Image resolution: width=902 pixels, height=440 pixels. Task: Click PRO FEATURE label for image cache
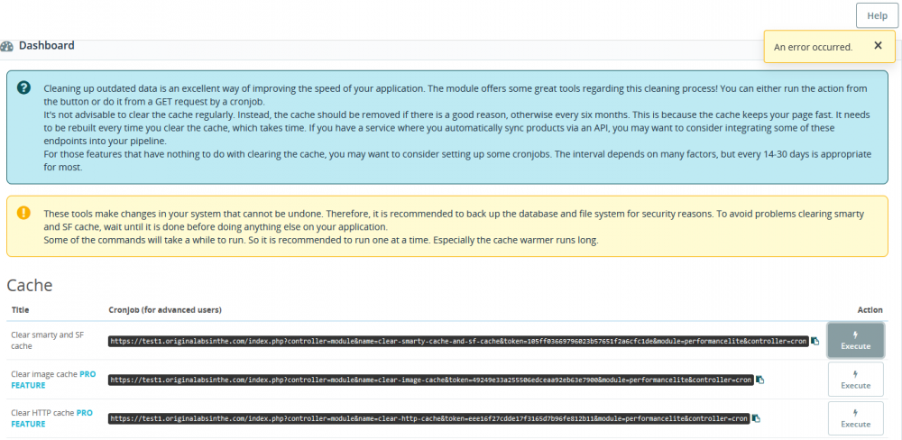[53, 380]
